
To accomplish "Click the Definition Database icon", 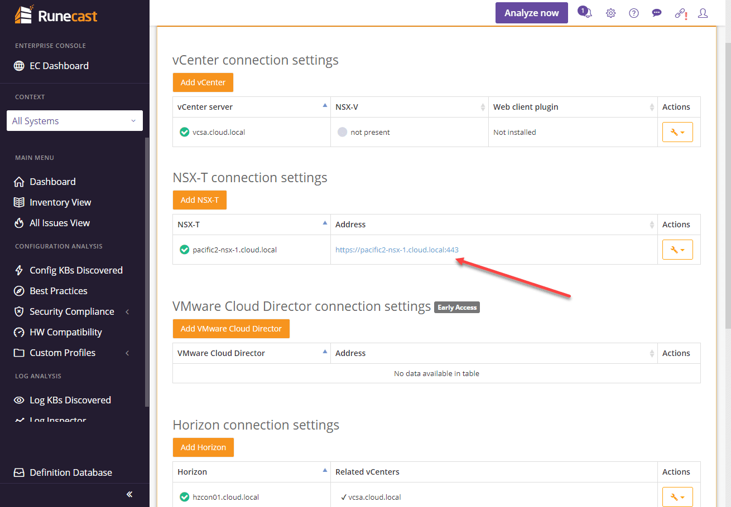I will point(18,472).
